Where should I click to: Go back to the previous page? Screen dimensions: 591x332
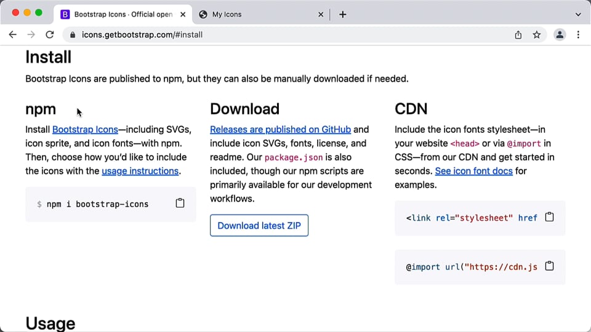12,34
